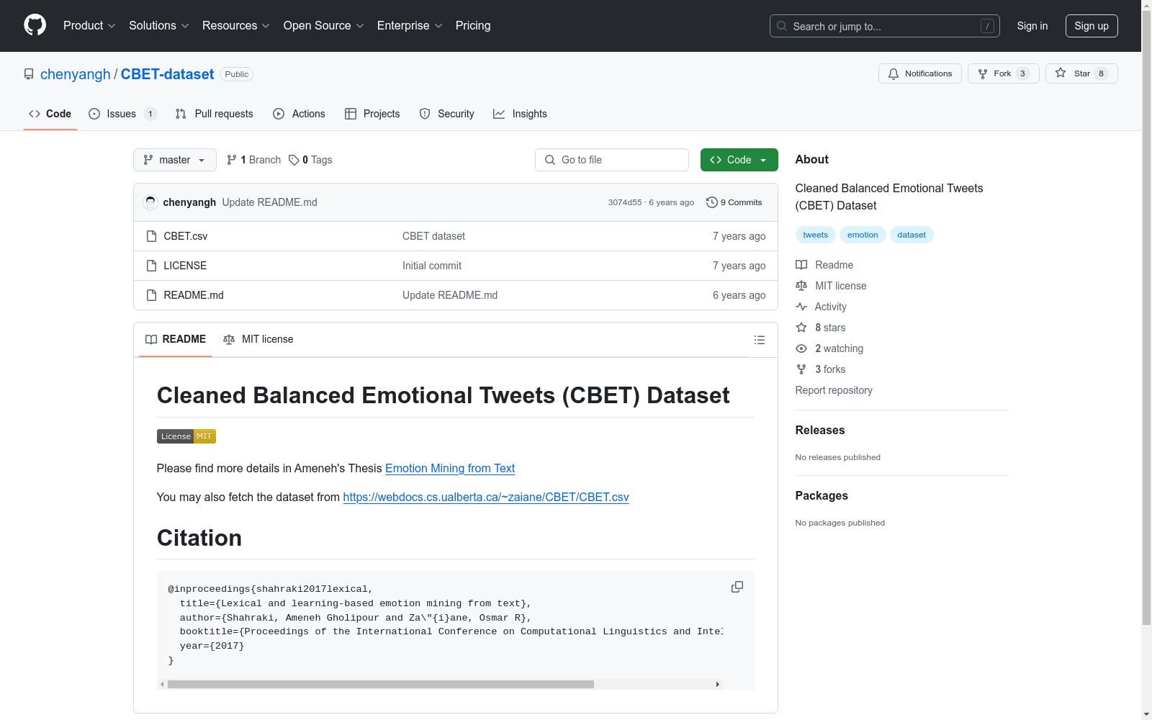Click the commits history clock icon

pos(712,202)
